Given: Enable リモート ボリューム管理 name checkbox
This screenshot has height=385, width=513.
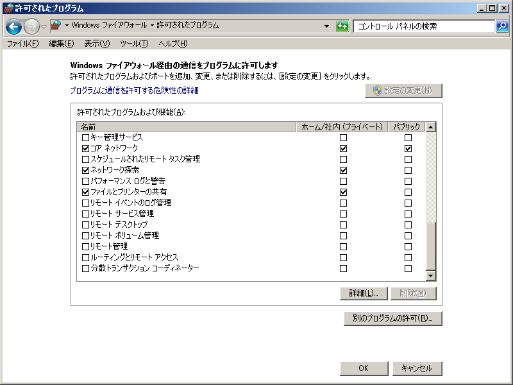Looking at the screenshot, I should (x=85, y=235).
